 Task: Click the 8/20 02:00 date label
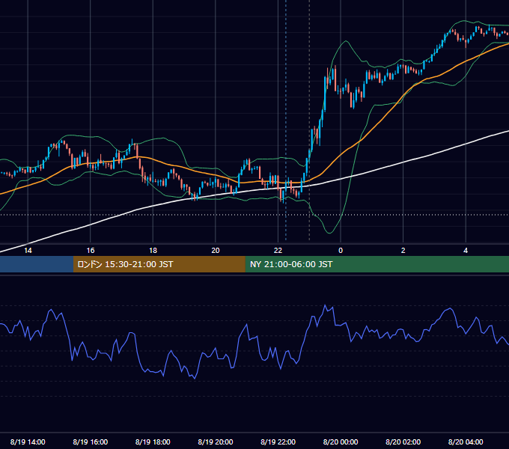coord(403,442)
